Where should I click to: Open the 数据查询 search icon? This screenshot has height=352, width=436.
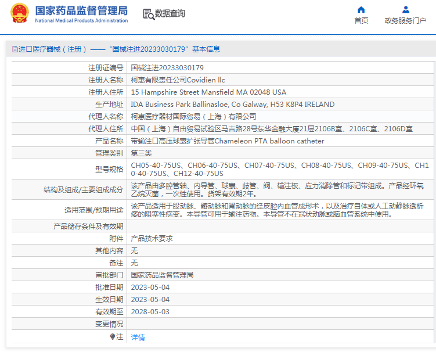click(x=149, y=14)
